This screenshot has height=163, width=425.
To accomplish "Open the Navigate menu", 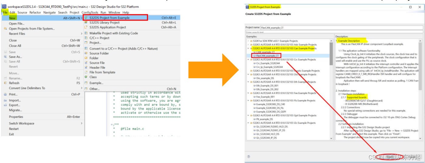I will pos(50,12).
